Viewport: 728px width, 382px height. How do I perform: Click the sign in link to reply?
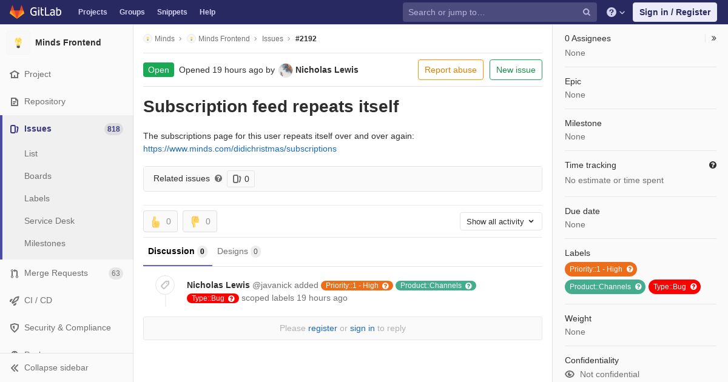coord(362,328)
